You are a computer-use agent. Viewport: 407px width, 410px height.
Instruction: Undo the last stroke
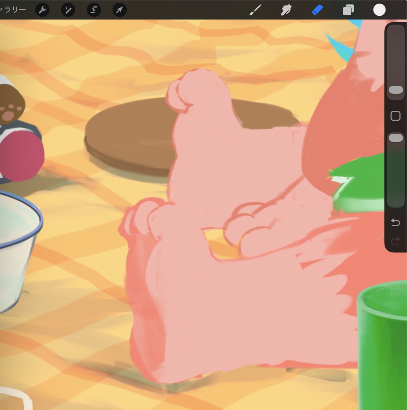(x=395, y=223)
